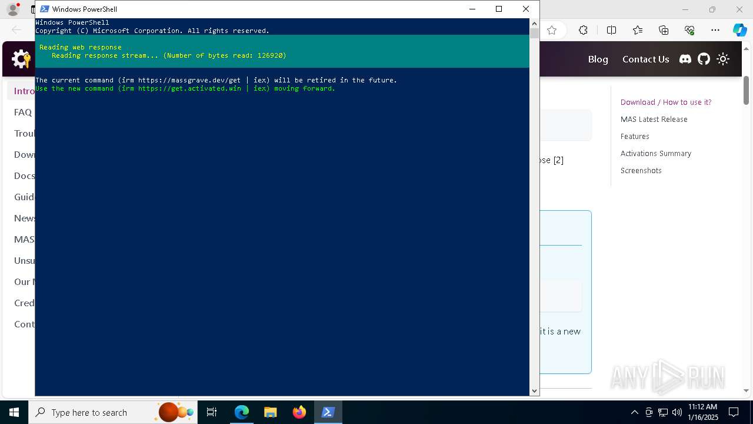753x424 pixels.
Task: Click the Edge back arrow button
Action: coord(16,30)
